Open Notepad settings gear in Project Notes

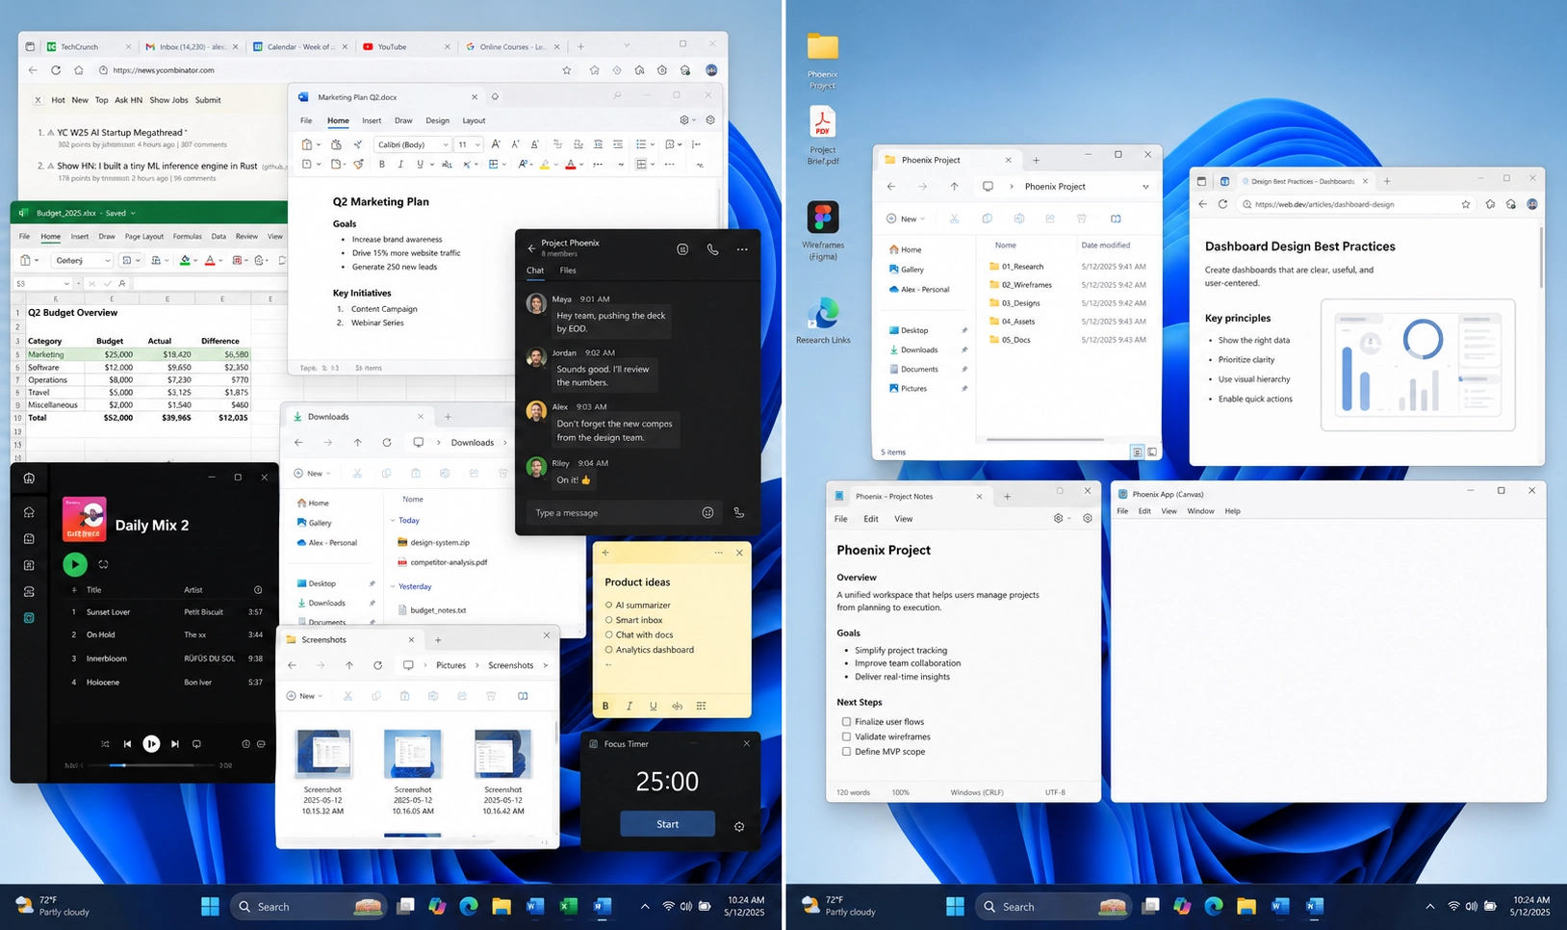point(1088,518)
